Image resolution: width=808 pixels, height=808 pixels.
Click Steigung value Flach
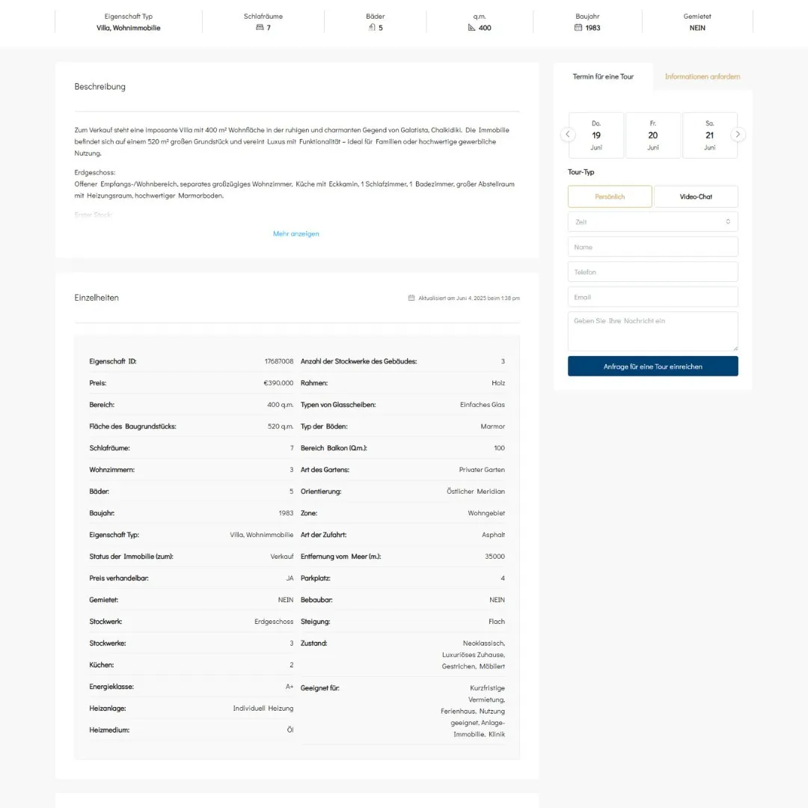497,622
